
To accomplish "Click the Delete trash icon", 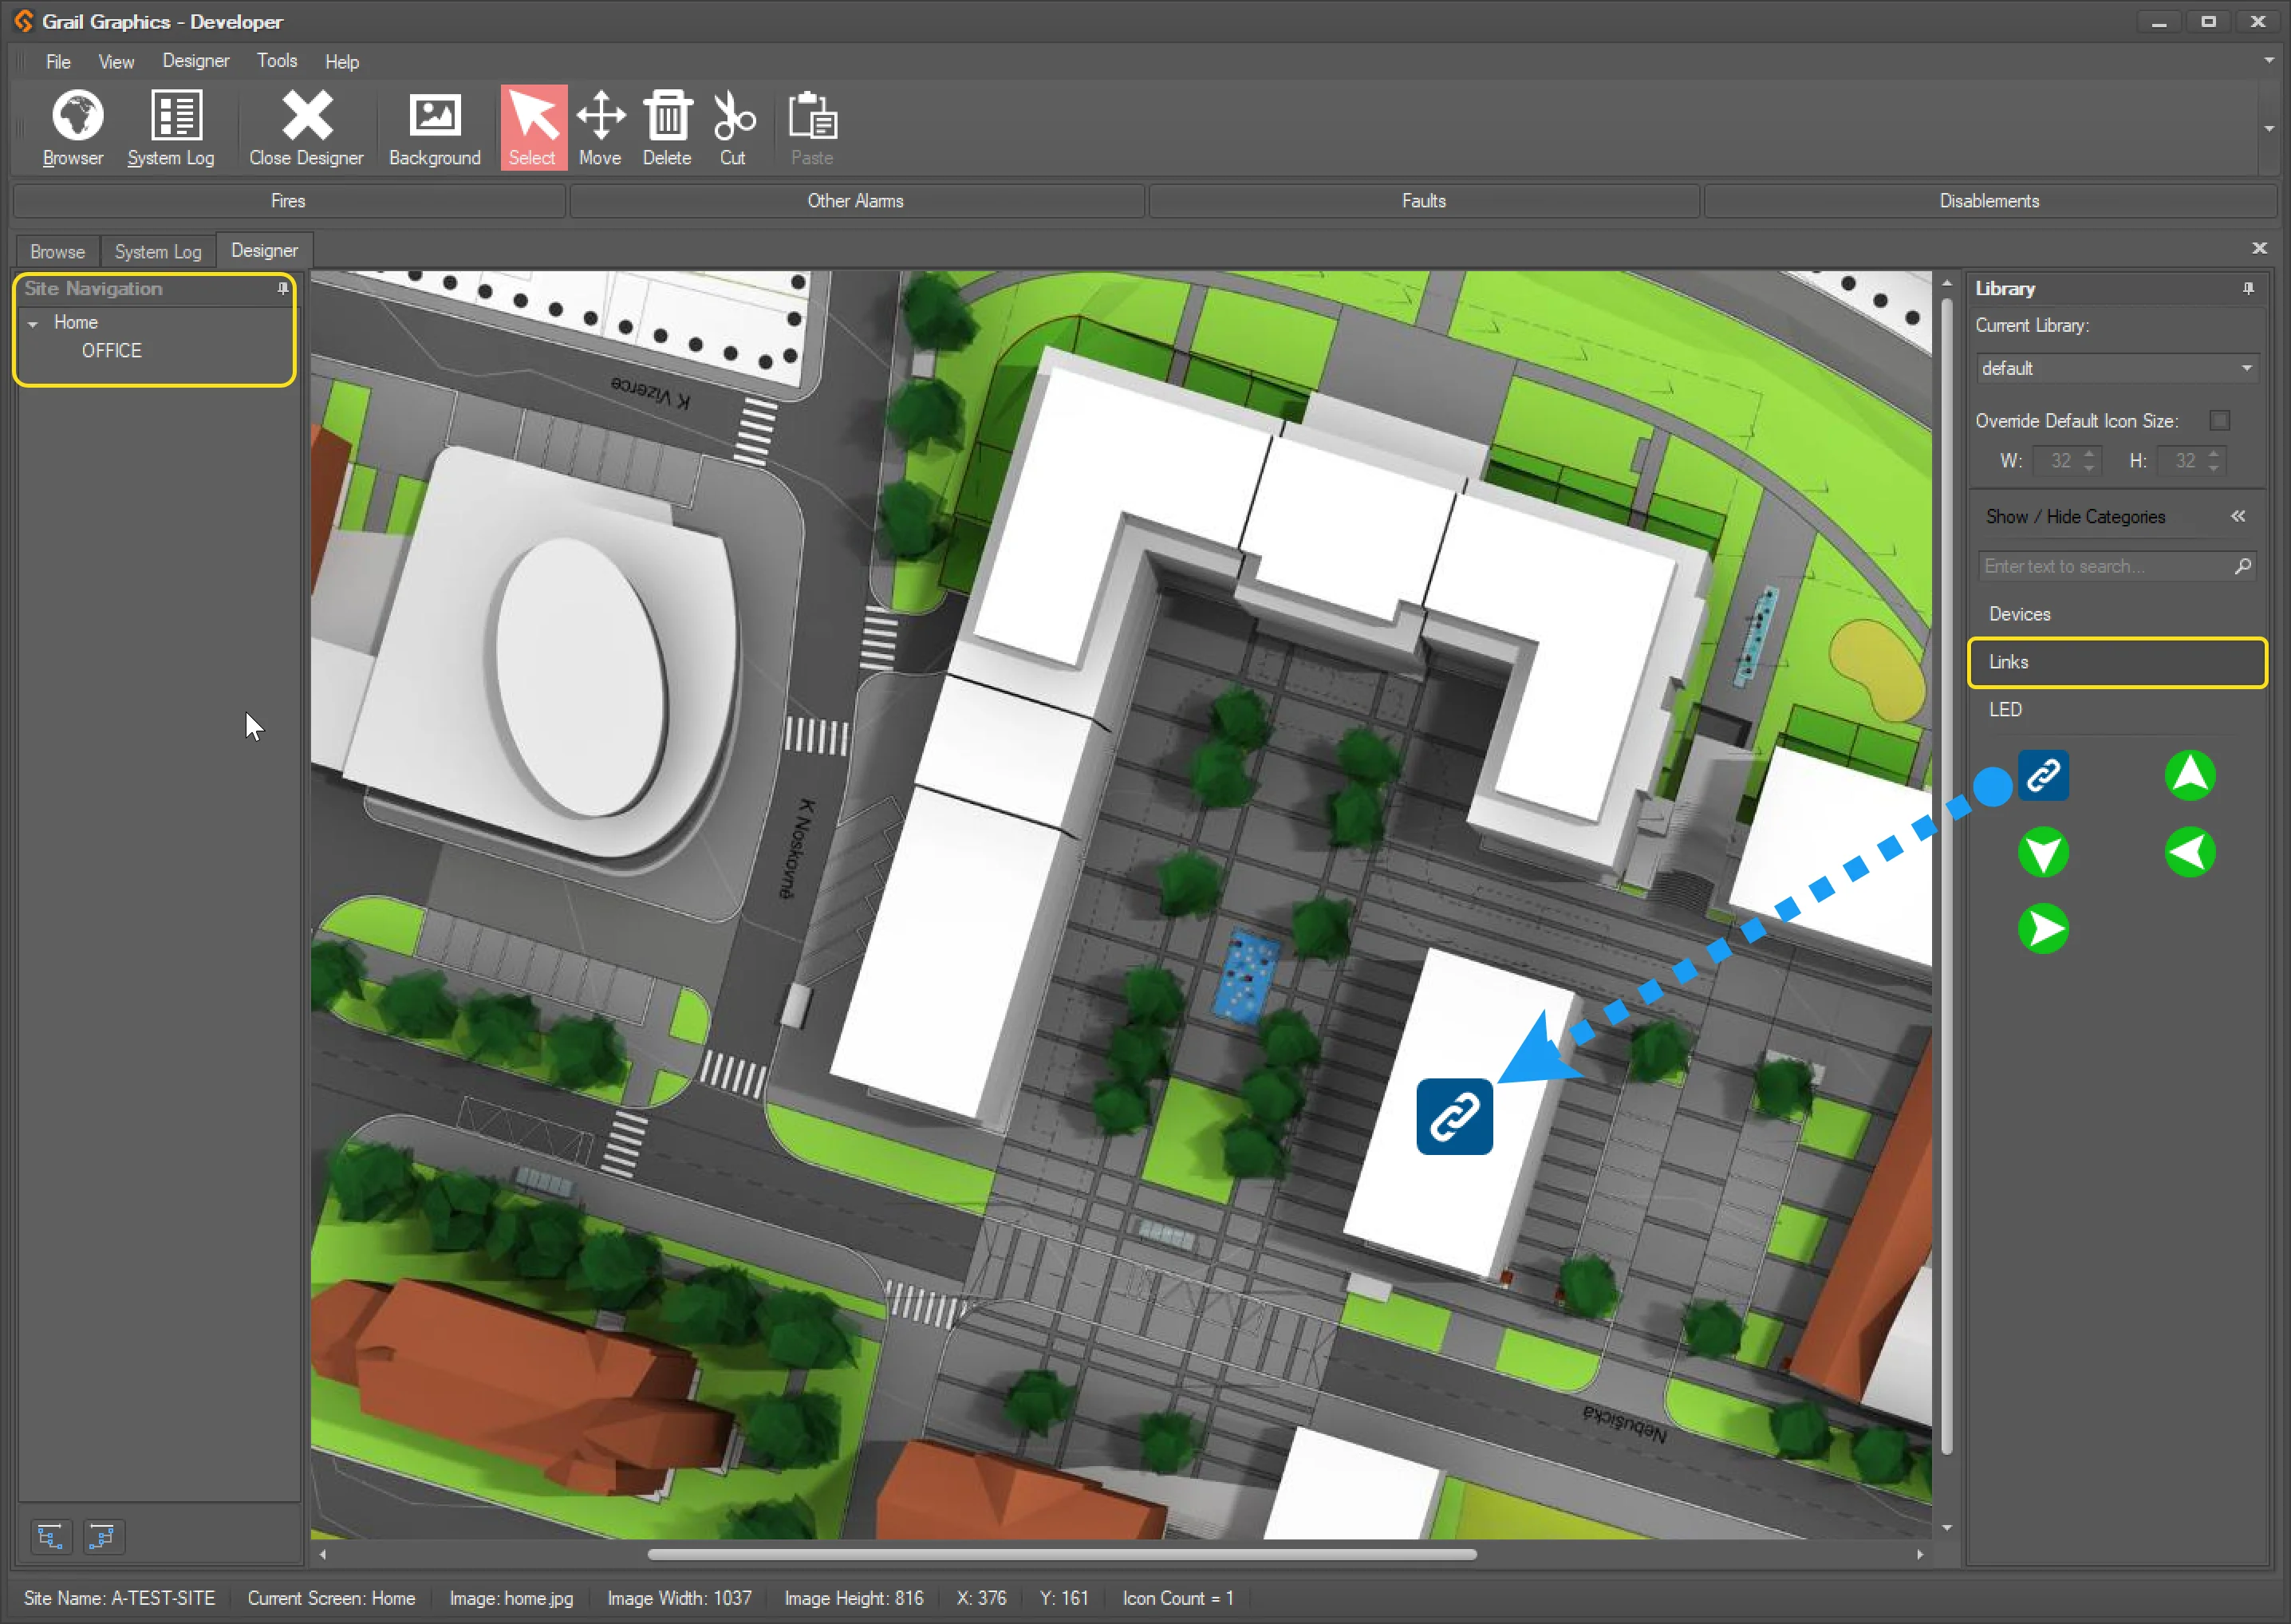I will (667, 116).
